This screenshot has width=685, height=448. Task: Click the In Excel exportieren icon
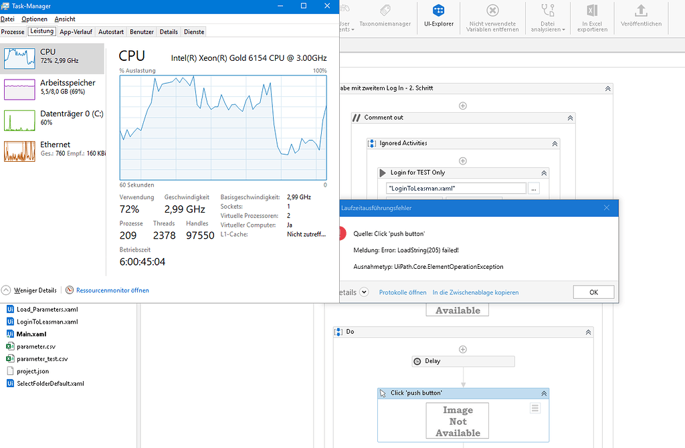click(591, 15)
